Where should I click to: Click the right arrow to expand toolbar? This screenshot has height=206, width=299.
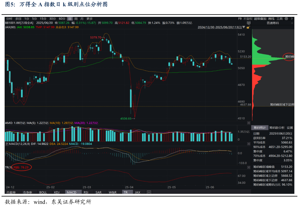click(x=292, y=19)
